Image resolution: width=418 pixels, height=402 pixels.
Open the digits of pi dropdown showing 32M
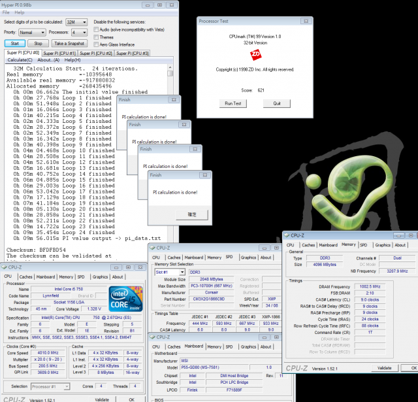(76, 22)
